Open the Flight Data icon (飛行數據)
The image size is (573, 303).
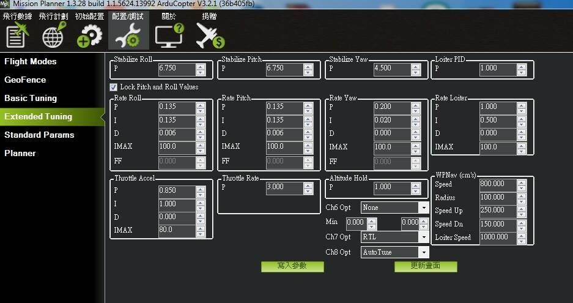coord(17,31)
